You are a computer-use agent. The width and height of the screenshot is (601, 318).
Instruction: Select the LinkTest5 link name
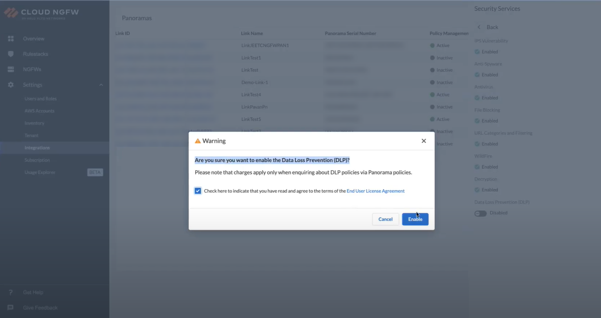pyautogui.click(x=251, y=119)
